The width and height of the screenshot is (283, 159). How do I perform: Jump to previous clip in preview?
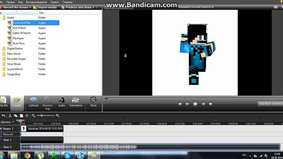tap(180, 104)
